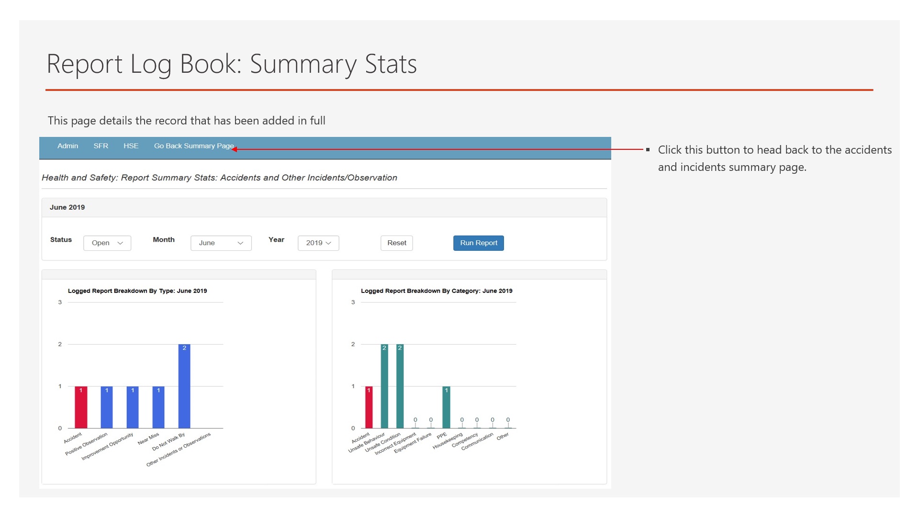919x517 pixels.
Task: Expand the Status dropdown showing Open
Action: coord(107,243)
